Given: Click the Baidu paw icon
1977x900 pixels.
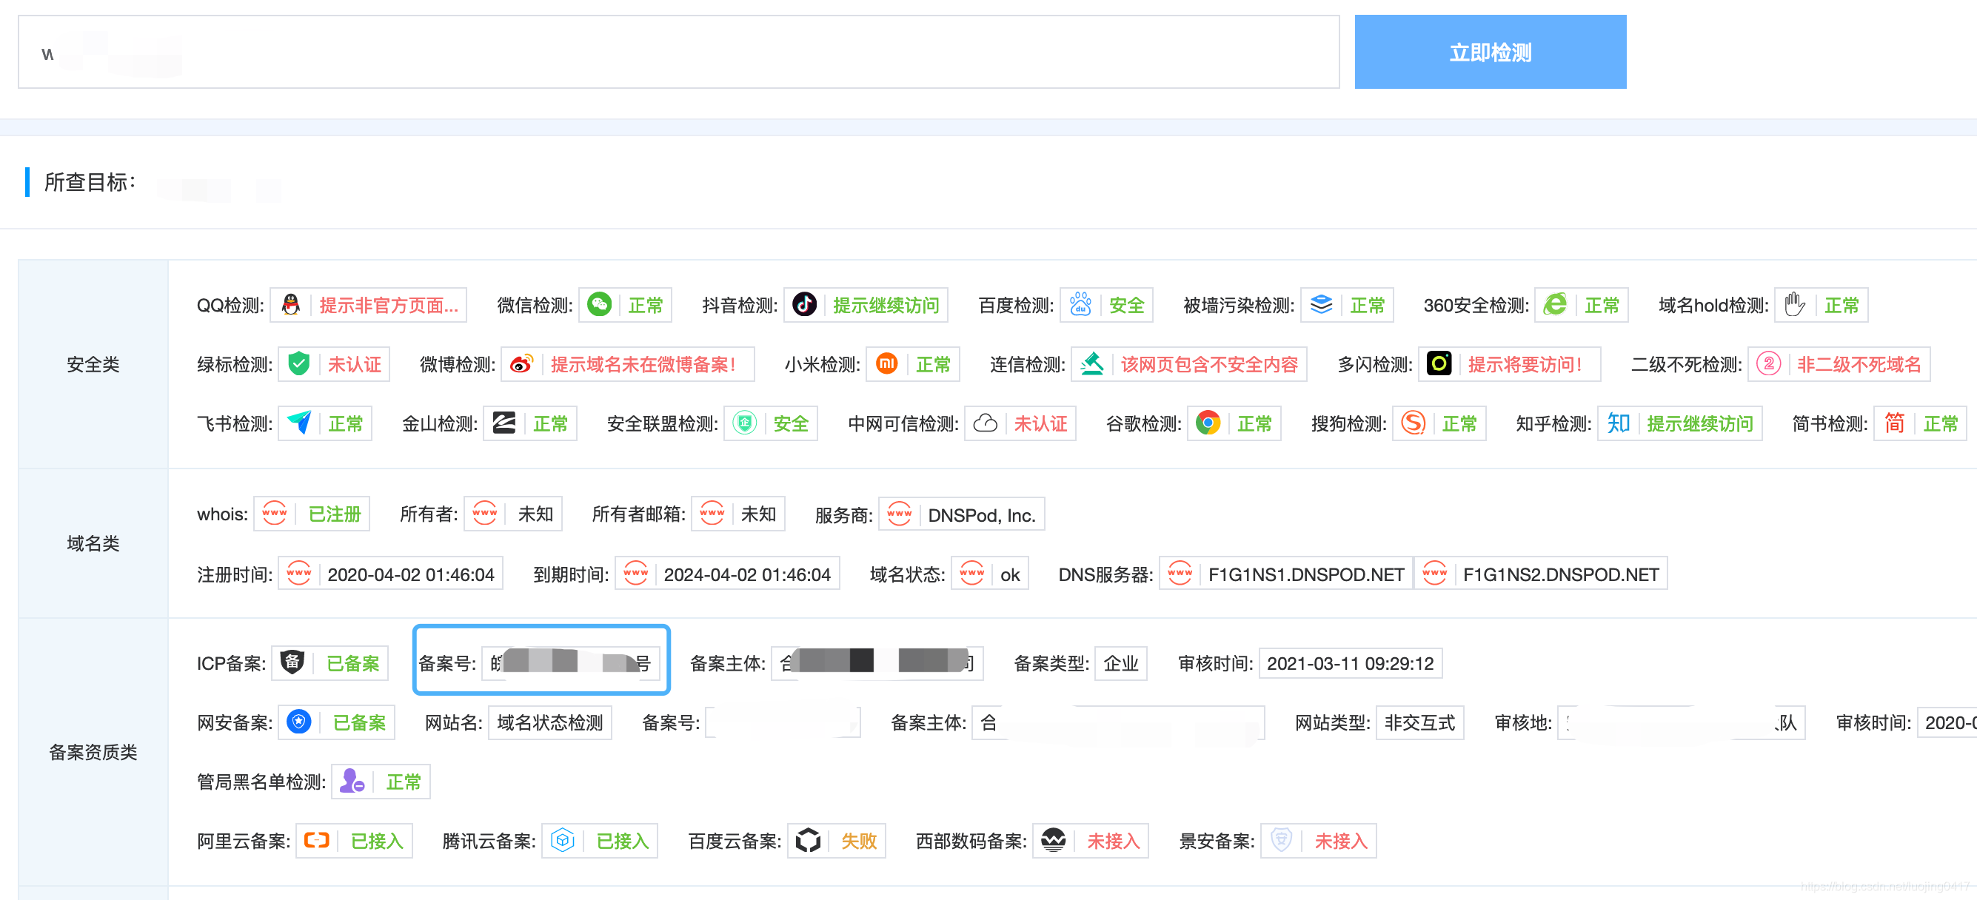Looking at the screenshot, I should [1080, 305].
